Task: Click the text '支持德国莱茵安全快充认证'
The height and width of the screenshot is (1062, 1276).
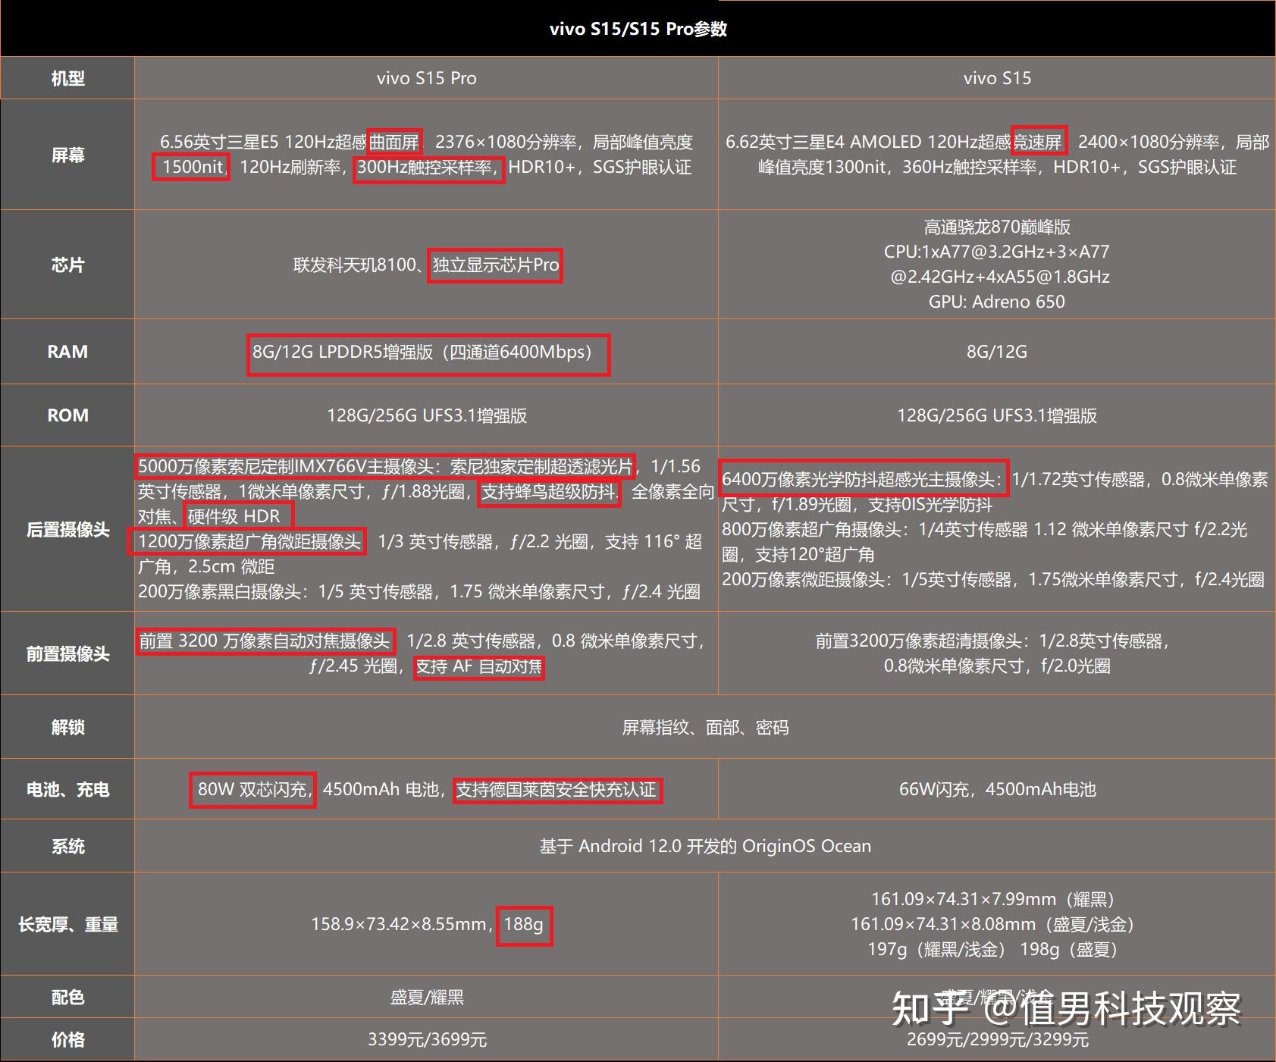Action: click(x=556, y=789)
